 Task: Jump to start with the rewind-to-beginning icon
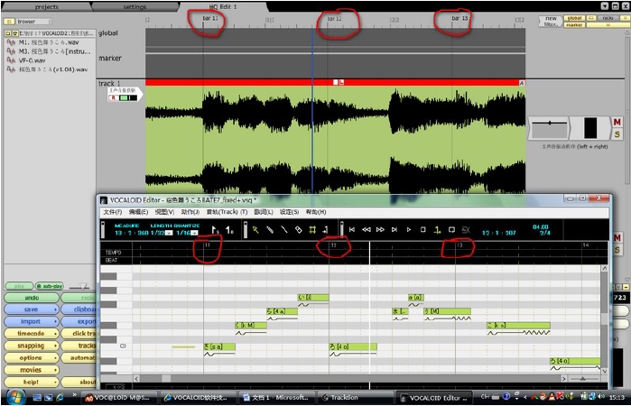[352, 230]
